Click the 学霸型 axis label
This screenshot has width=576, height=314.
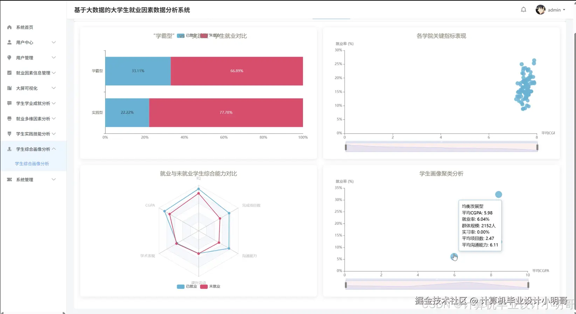pyautogui.click(x=97, y=71)
